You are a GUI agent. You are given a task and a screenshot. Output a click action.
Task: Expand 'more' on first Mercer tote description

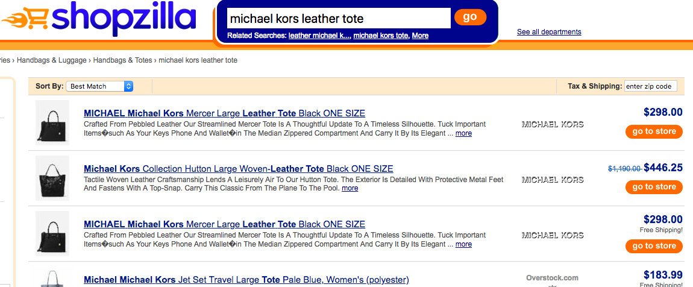click(463, 133)
